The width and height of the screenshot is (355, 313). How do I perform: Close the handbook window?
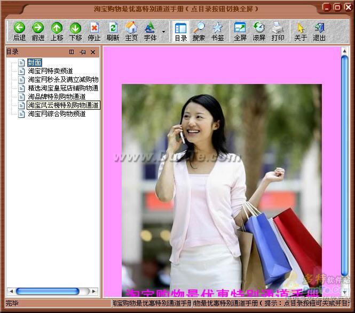tap(348, 7)
